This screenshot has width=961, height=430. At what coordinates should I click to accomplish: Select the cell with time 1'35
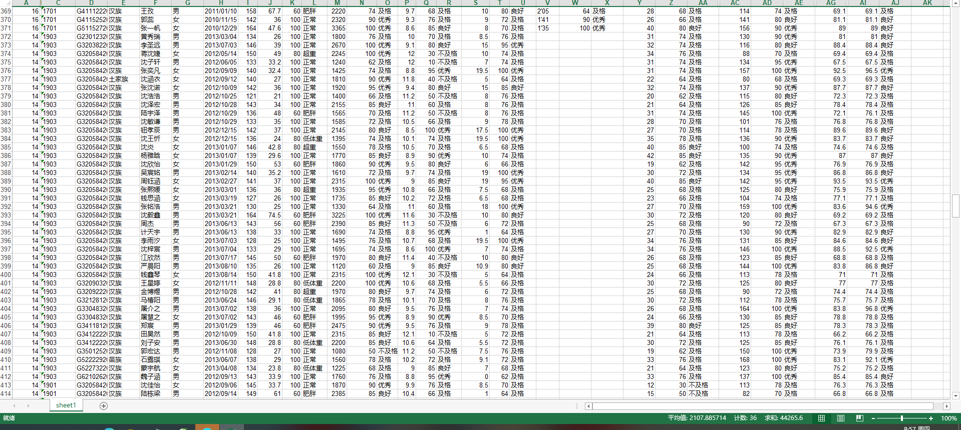(547, 28)
